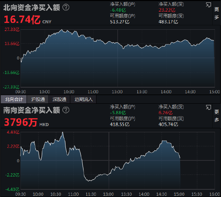Screen dimensions: 221x197
Task: Click 15:30 time label on southbound chart
Action: 197,195
